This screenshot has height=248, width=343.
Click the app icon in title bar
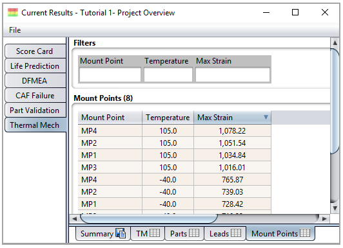click(13, 12)
